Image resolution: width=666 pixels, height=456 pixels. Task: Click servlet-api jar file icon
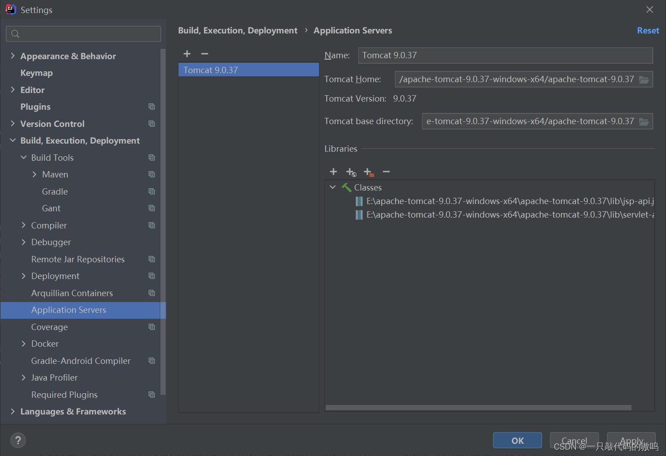point(359,215)
